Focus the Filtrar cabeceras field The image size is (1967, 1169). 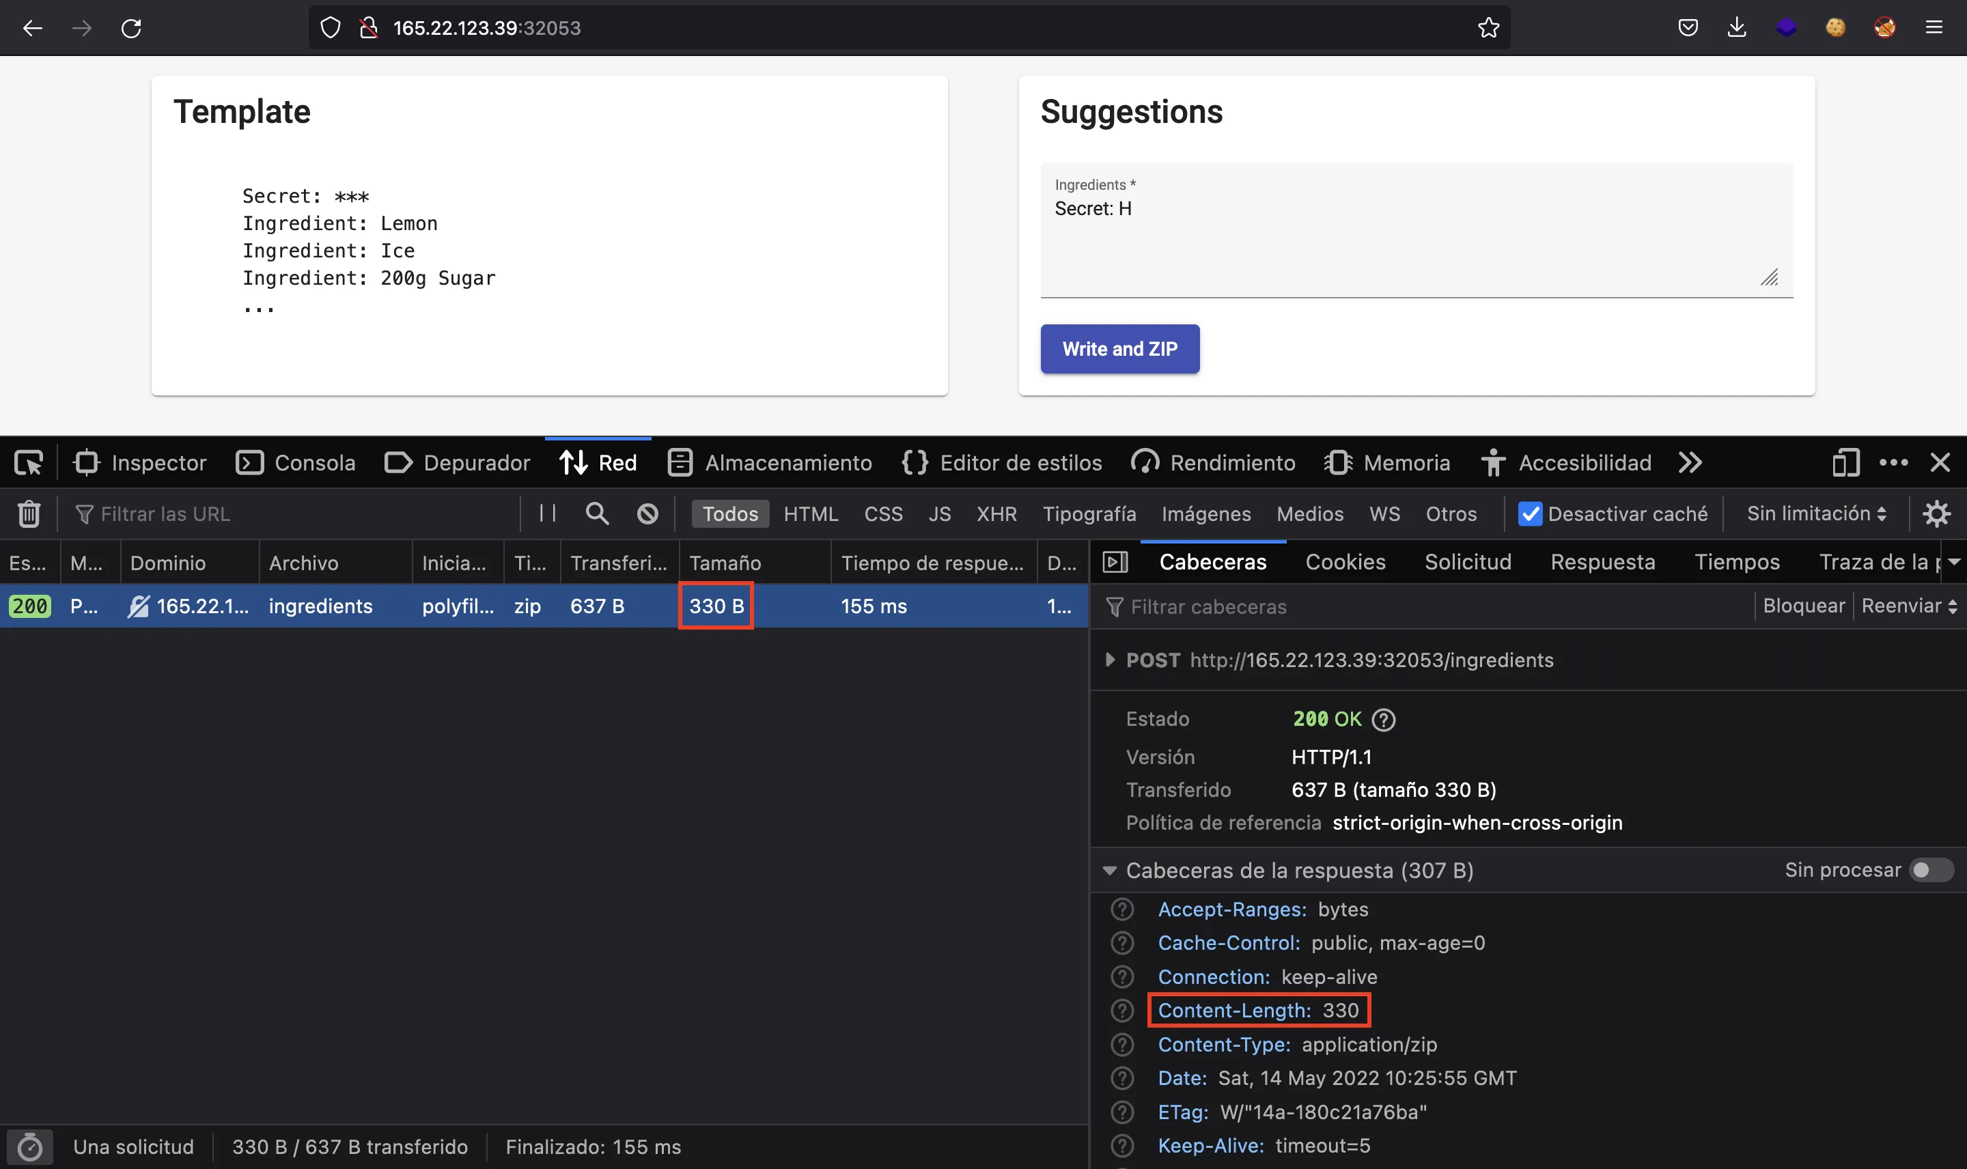pyautogui.click(x=1426, y=606)
